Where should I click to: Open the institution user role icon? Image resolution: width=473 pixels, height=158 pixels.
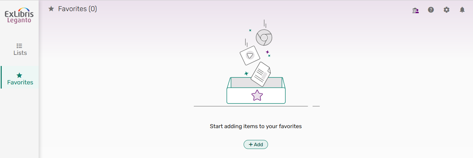(415, 10)
